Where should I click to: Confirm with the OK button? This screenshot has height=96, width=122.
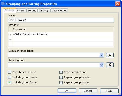click(67, 91)
